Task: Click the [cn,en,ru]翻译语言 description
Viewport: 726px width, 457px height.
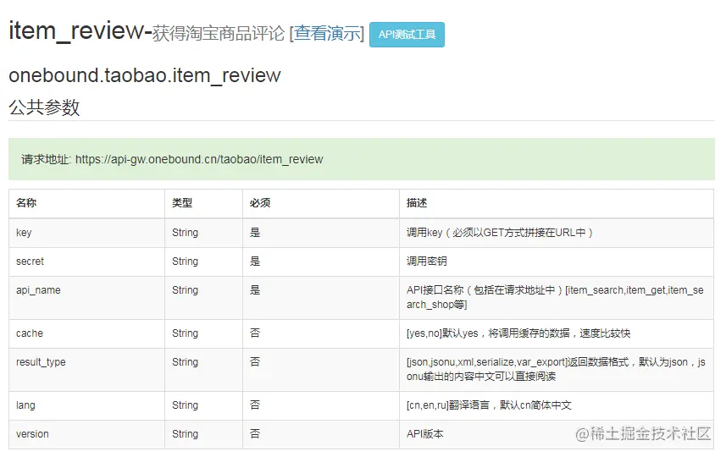Action: tap(489, 405)
